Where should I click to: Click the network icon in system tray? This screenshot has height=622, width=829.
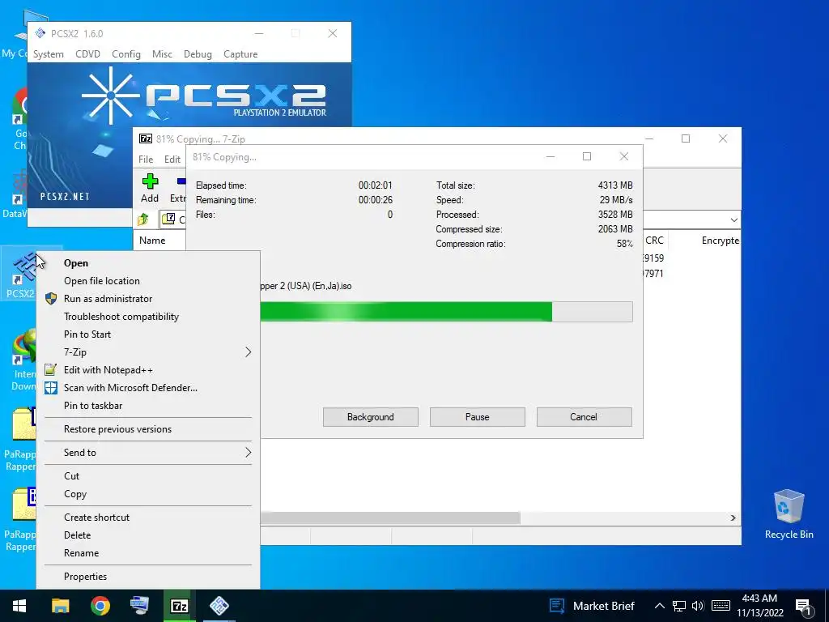[x=679, y=606]
